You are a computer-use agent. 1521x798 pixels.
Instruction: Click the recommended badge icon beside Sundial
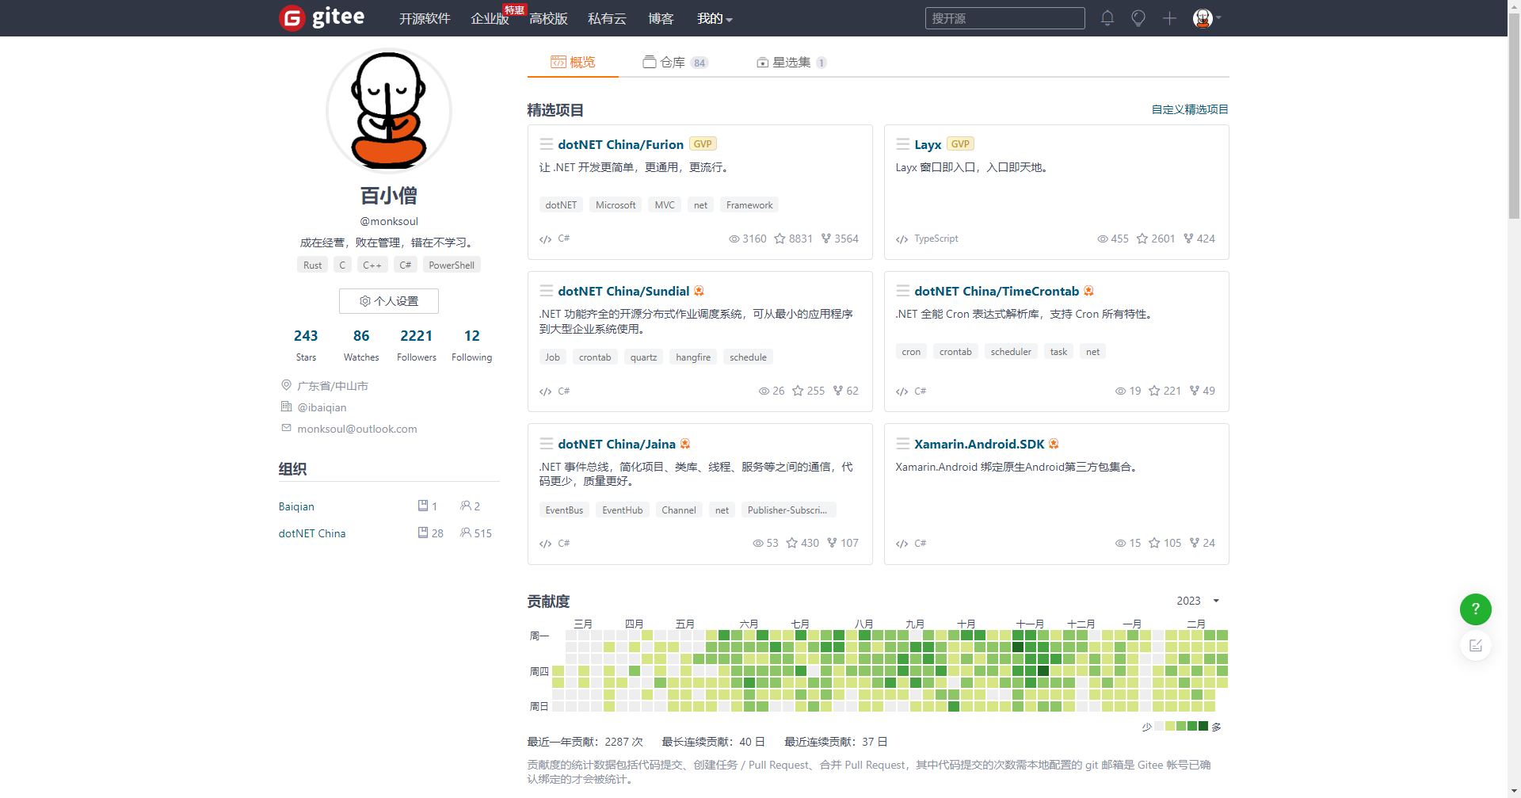(699, 291)
